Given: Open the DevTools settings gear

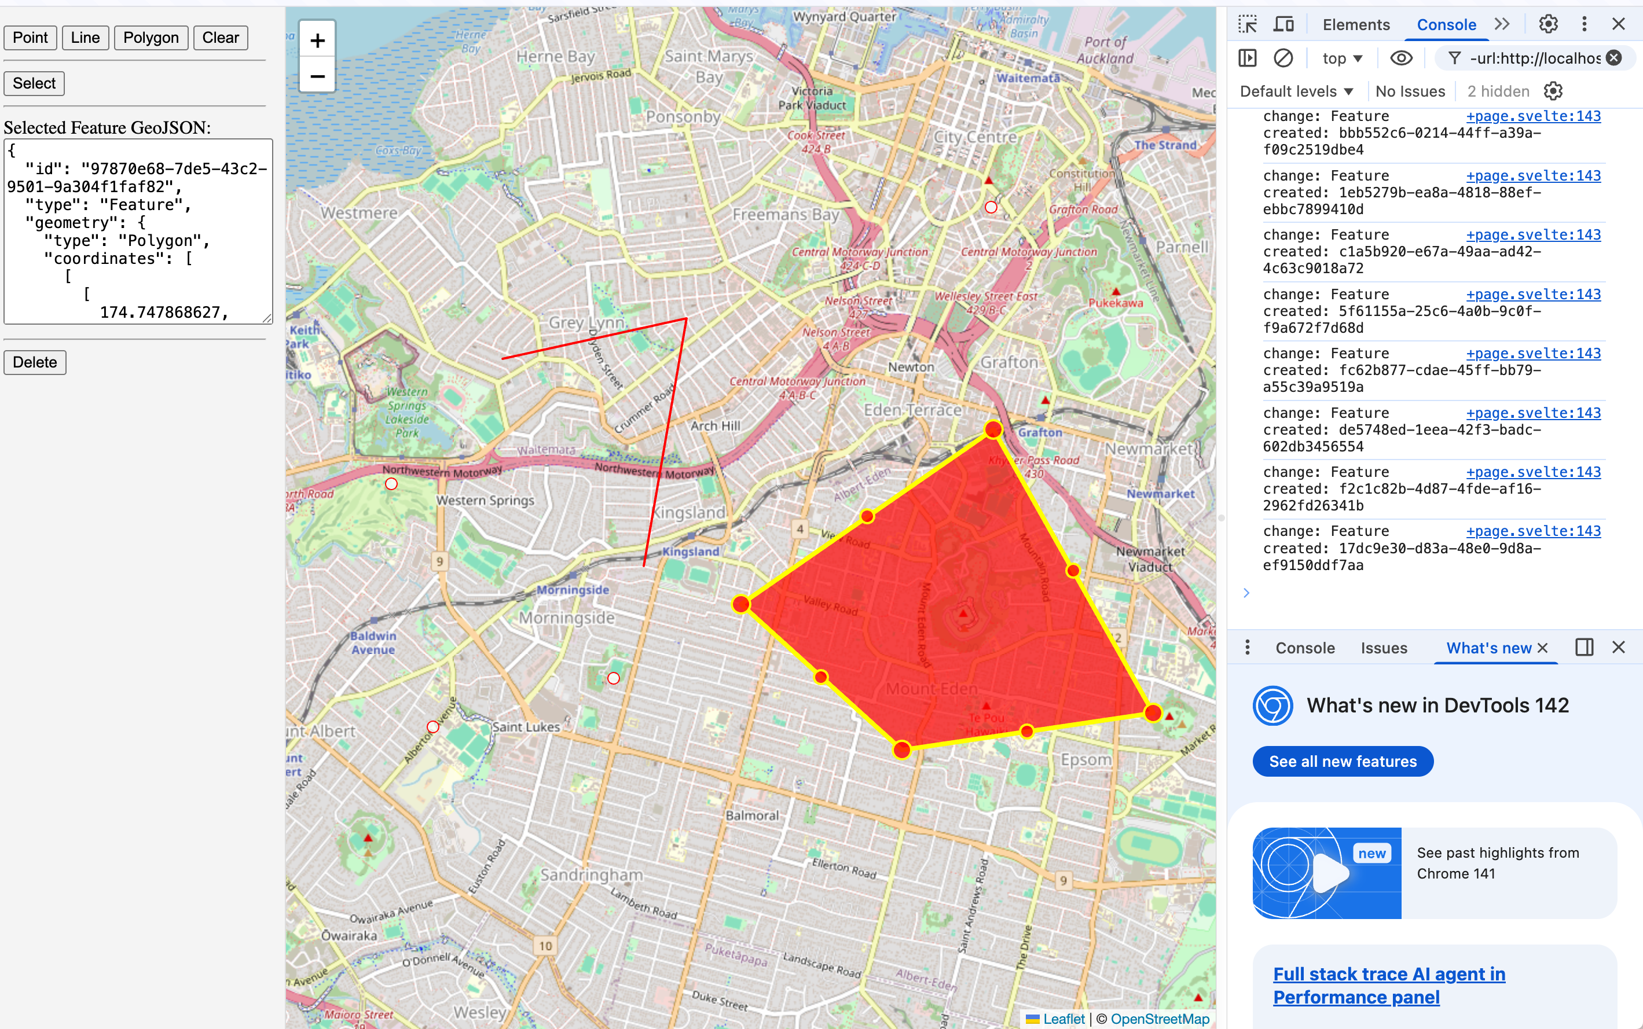Looking at the screenshot, I should [x=1549, y=24].
